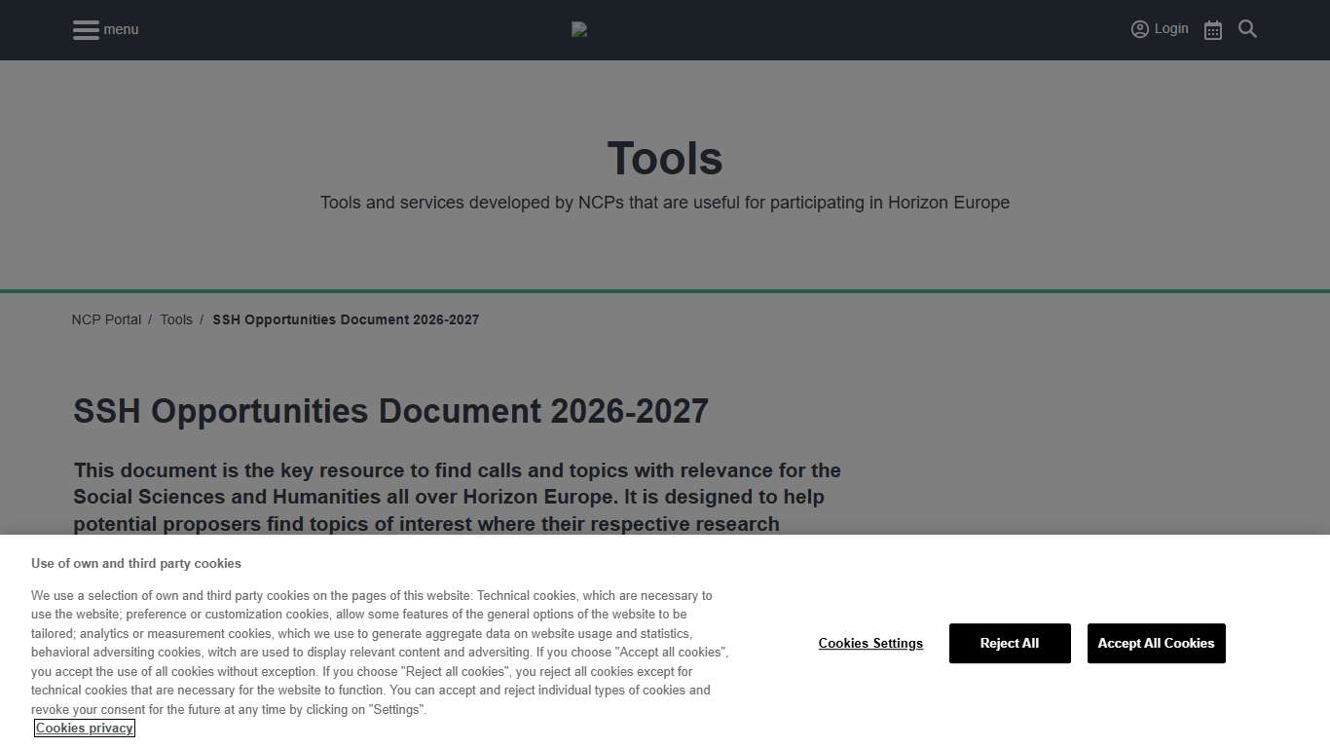Open the Cookies privacy link

click(x=85, y=728)
